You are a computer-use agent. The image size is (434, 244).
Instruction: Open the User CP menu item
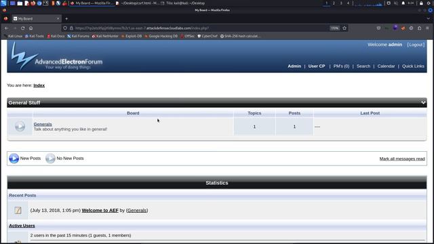(x=317, y=66)
